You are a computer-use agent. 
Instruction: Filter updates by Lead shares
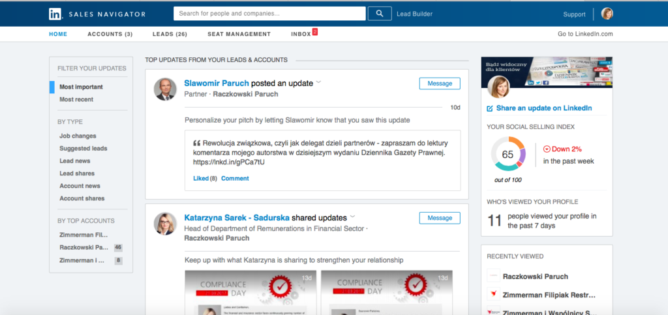(x=77, y=173)
